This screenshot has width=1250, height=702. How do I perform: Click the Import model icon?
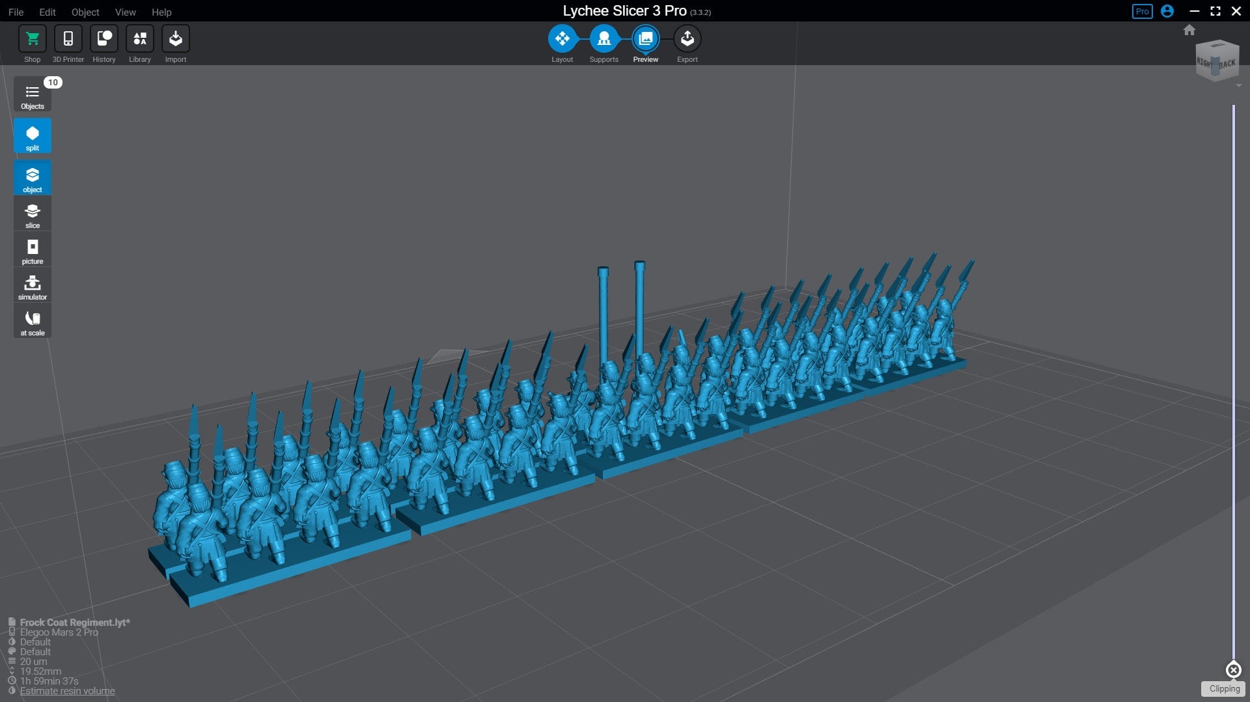pos(175,40)
